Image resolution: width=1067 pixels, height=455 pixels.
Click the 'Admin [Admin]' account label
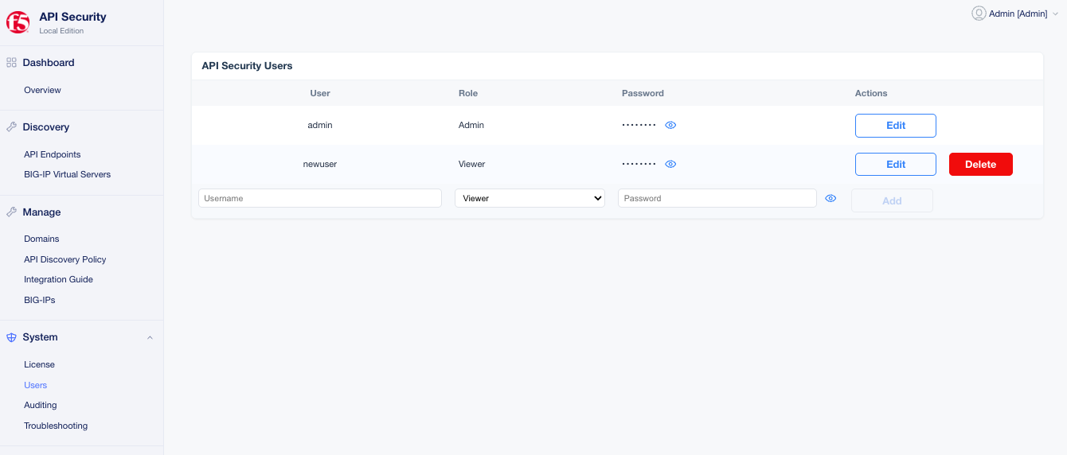coord(1018,14)
